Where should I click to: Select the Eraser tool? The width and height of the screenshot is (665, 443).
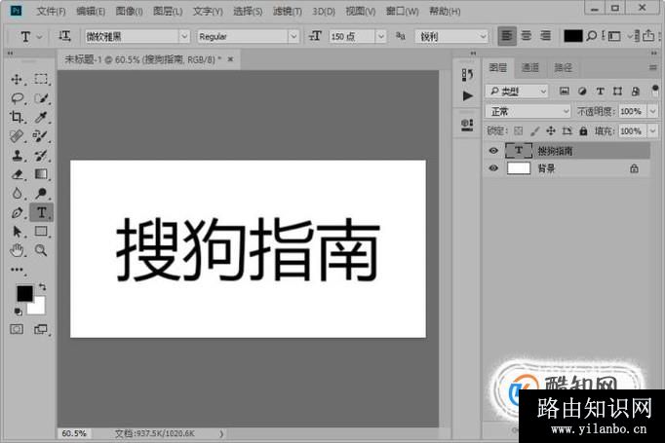coord(17,174)
